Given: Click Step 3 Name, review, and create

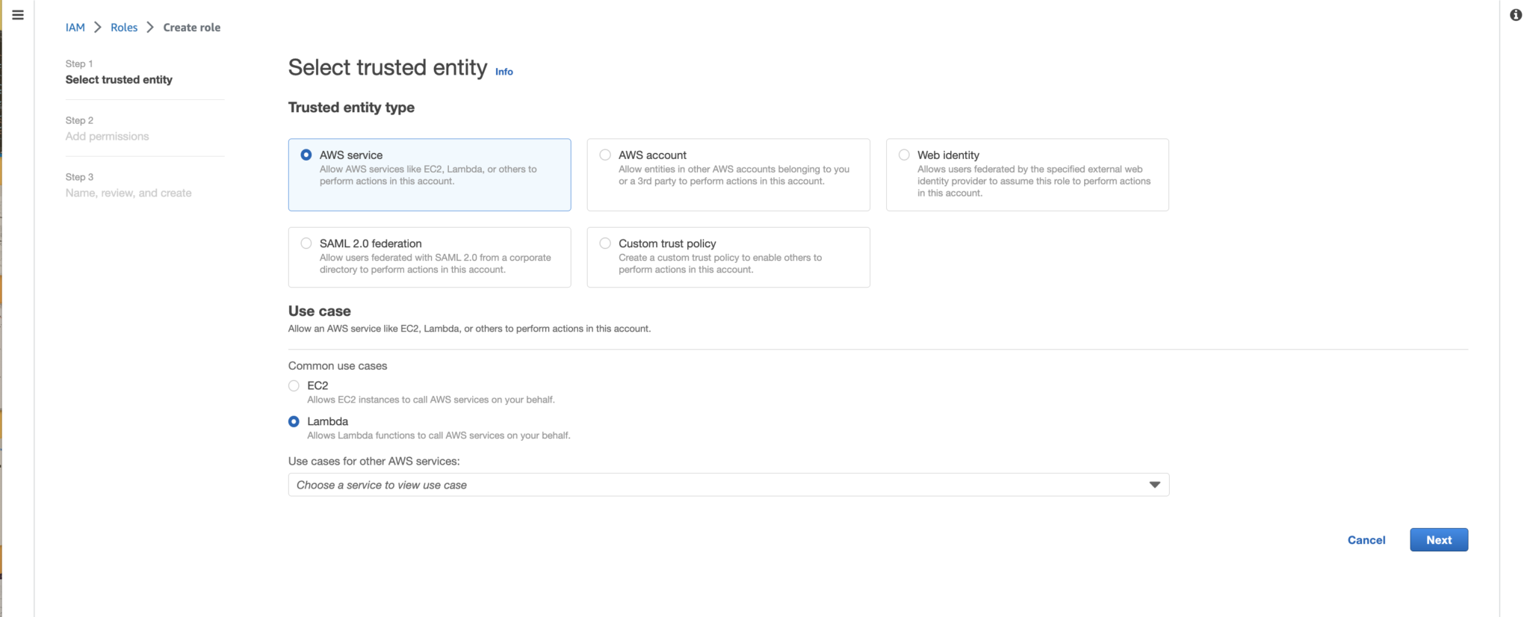Looking at the screenshot, I should pyautogui.click(x=128, y=193).
